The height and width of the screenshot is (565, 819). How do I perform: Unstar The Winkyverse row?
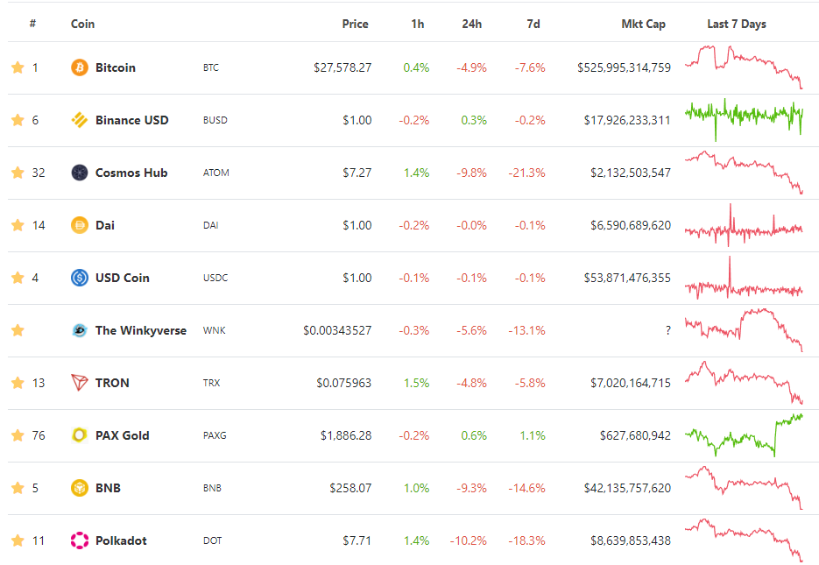pyautogui.click(x=18, y=330)
